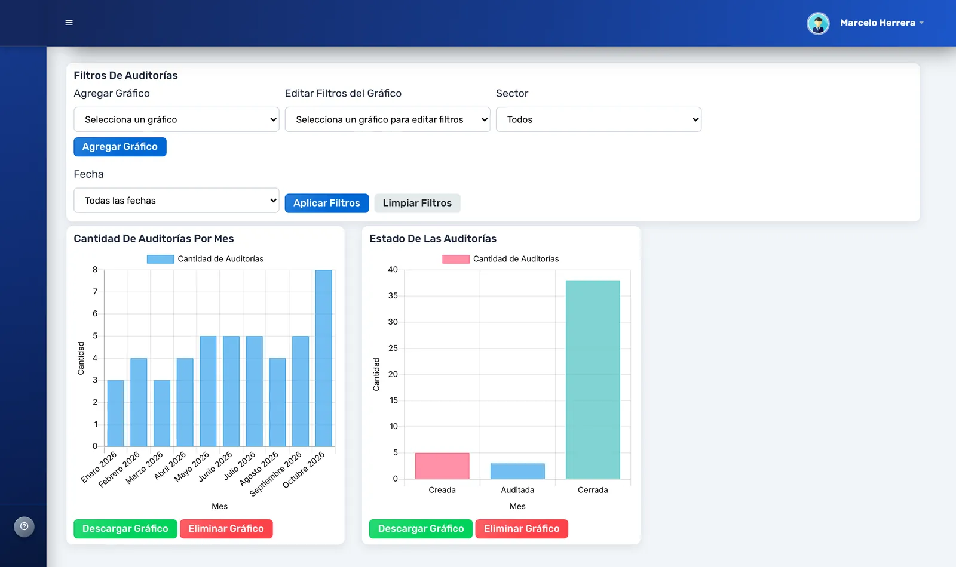Apply filters with Aplicar Filtros

[327, 203]
